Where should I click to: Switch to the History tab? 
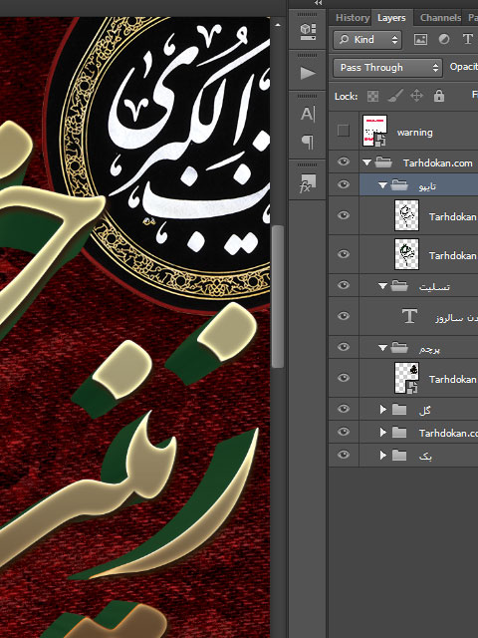click(352, 18)
